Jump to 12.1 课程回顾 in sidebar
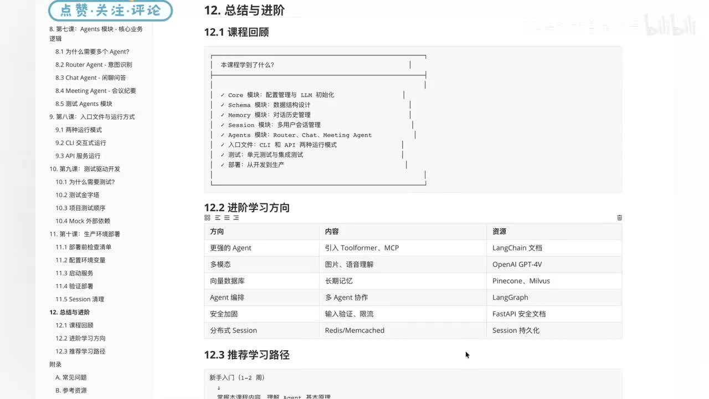The height and width of the screenshot is (399, 709). click(74, 325)
